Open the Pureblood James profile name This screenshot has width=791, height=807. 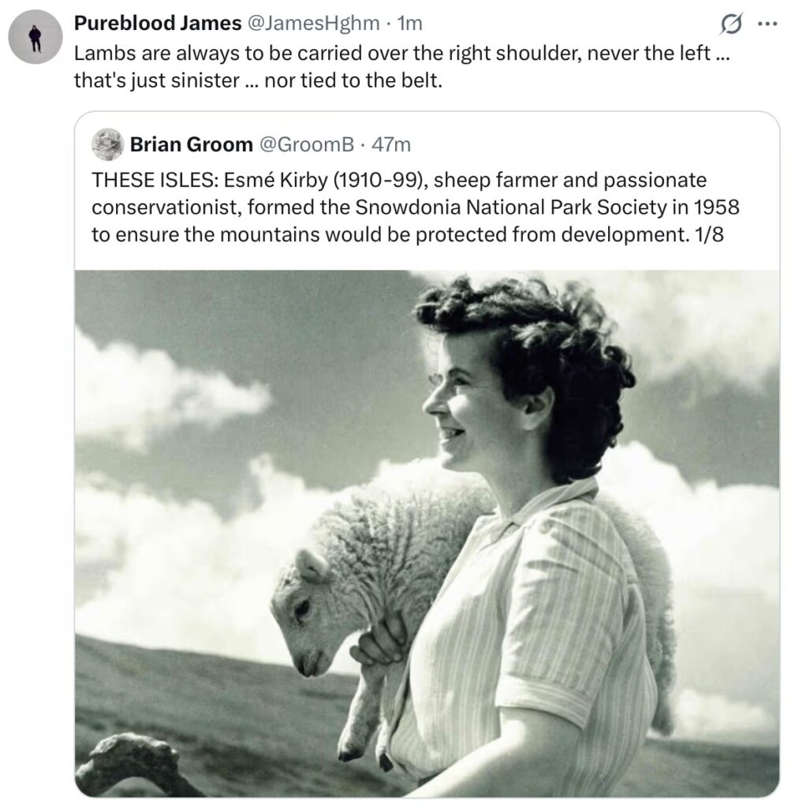click(x=157, y=24)
